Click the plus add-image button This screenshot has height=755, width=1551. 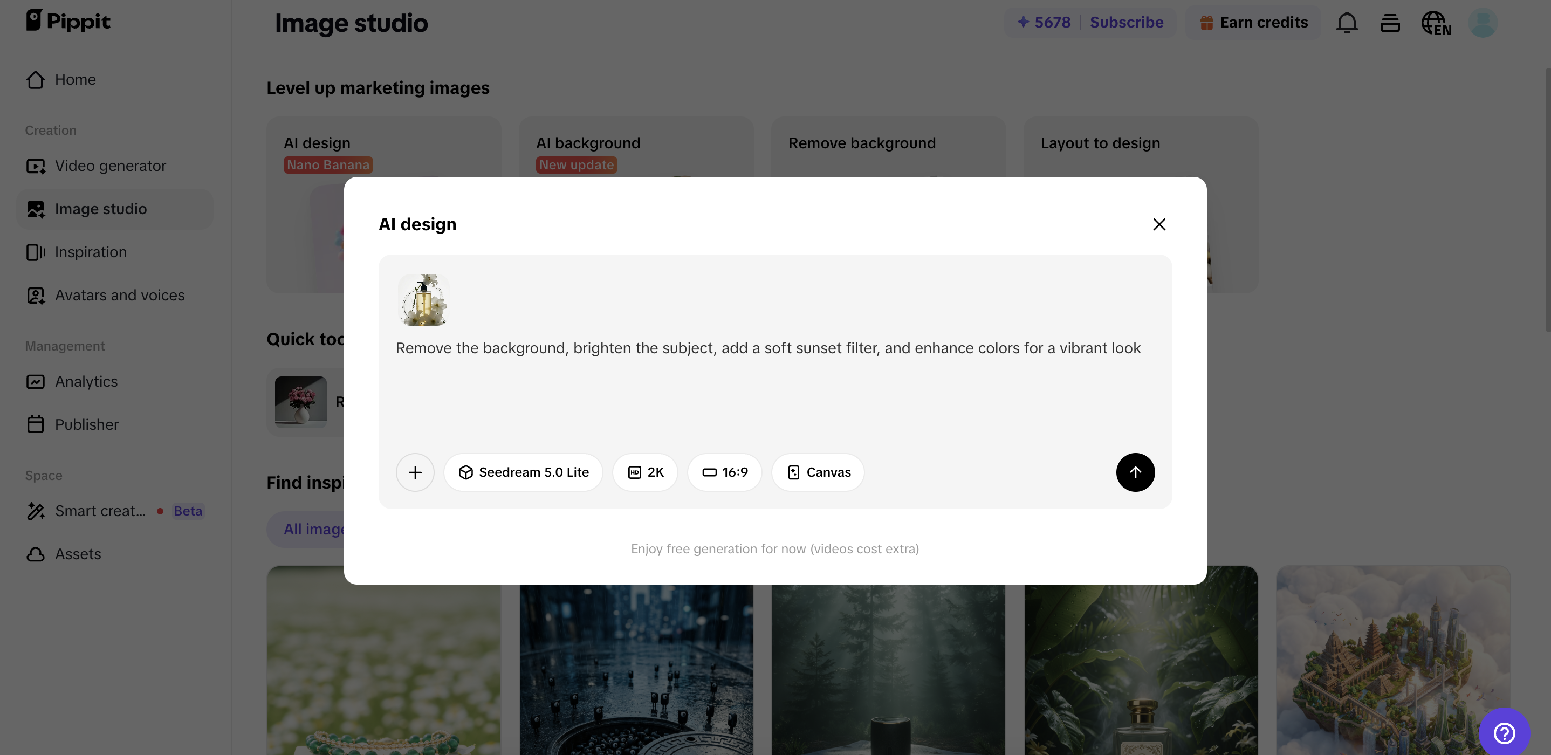click(x=415, y=472)
